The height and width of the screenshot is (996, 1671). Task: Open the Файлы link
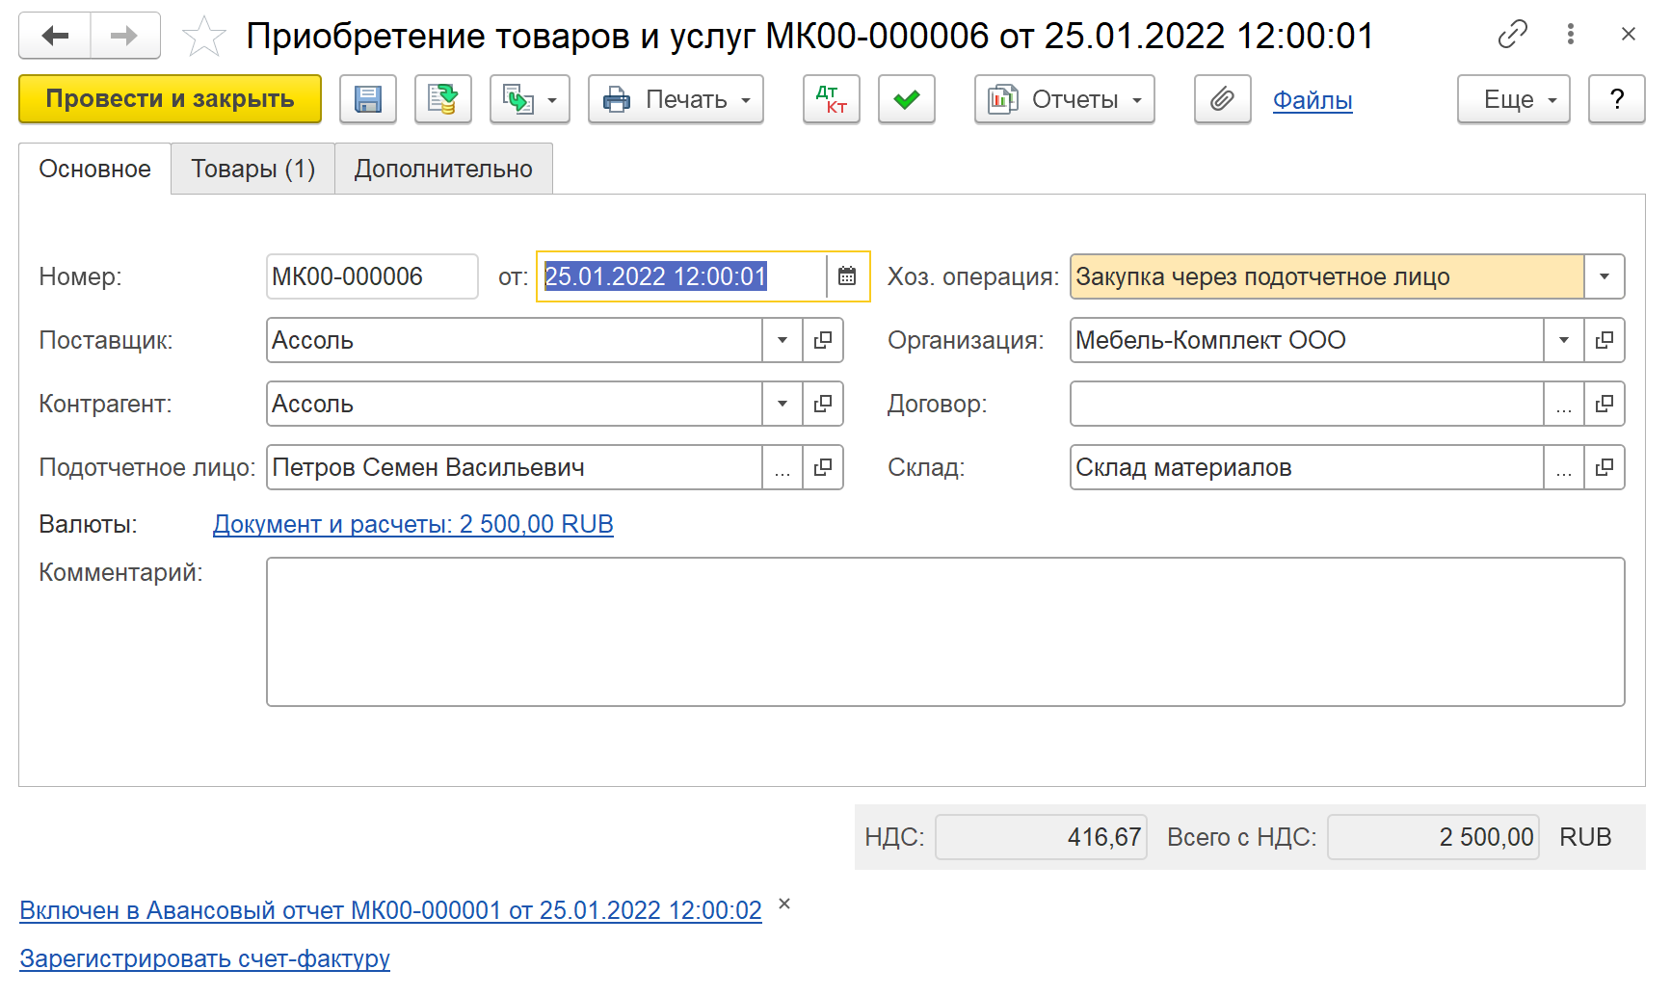tap(1313, 100)
